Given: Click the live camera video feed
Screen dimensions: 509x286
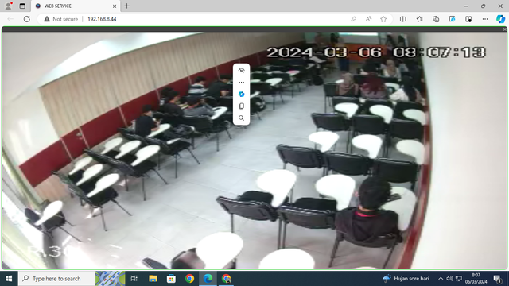Looking at the screenshot, I should click(254, 150).
